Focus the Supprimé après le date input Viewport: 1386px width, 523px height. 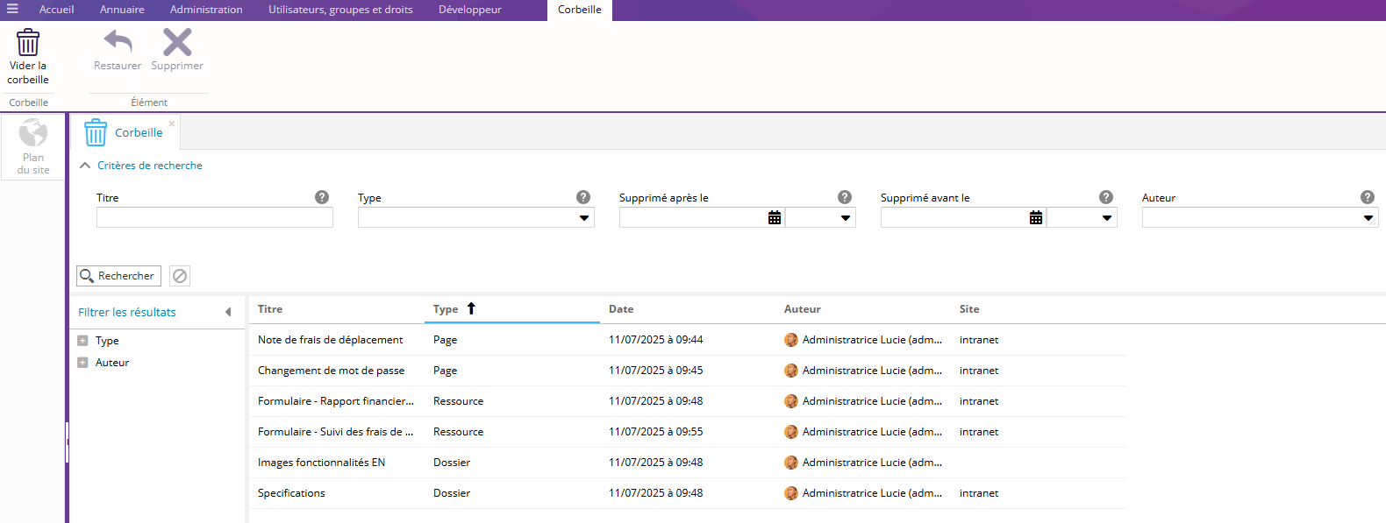pos(693,217)
